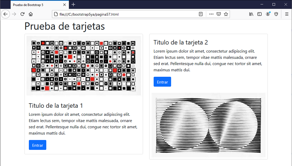
Task: Minimize the Firefox window
Action: coord(262,4)
